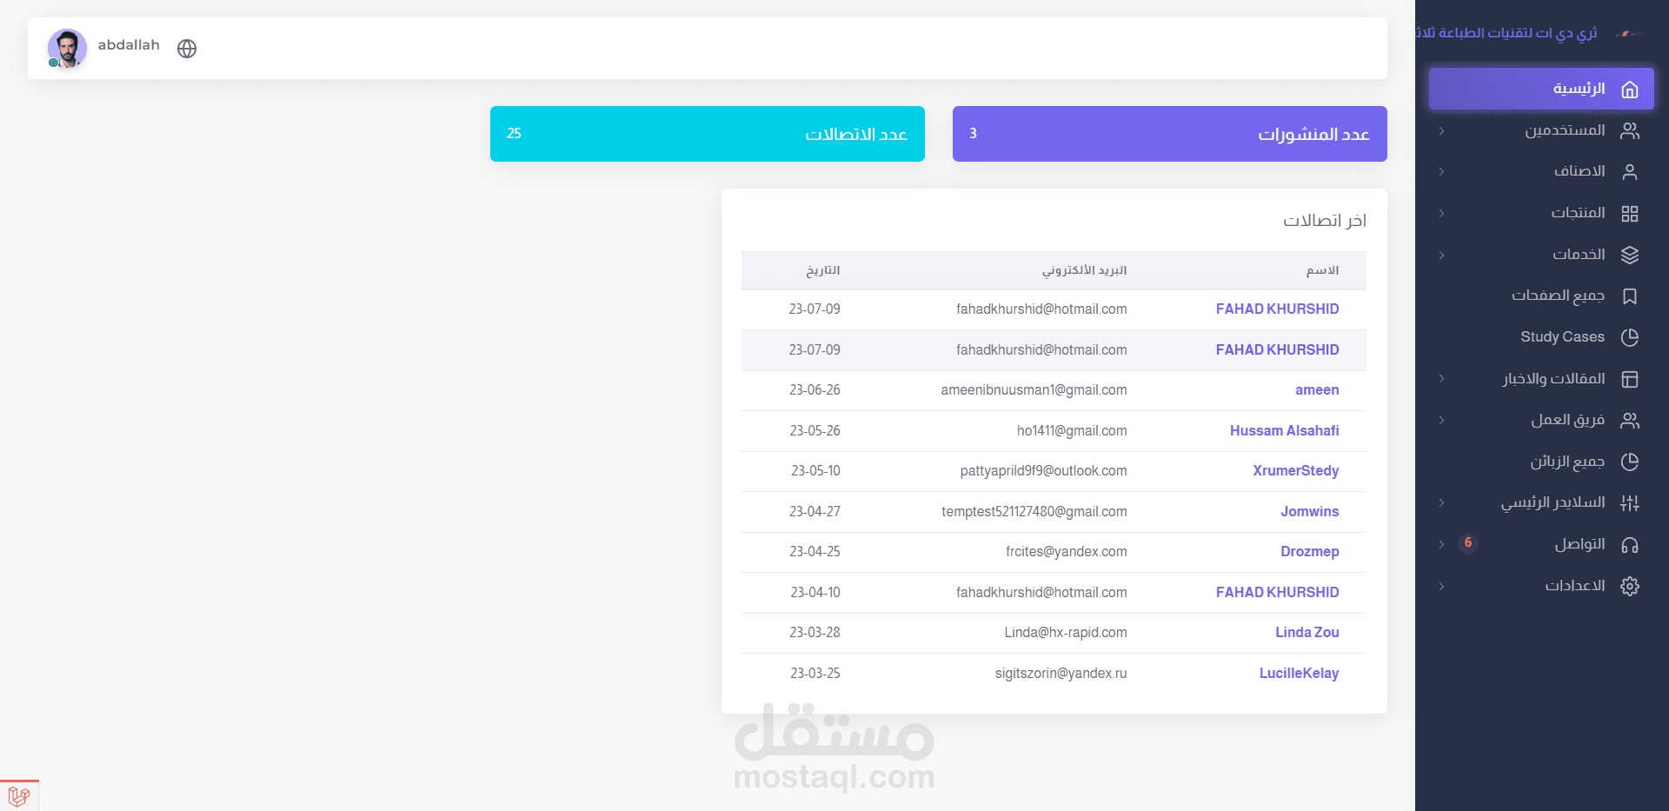Click the email Linda@hx-rapid.com
The width and height of the screenshot is (1669, 811).
point(1066,633)
